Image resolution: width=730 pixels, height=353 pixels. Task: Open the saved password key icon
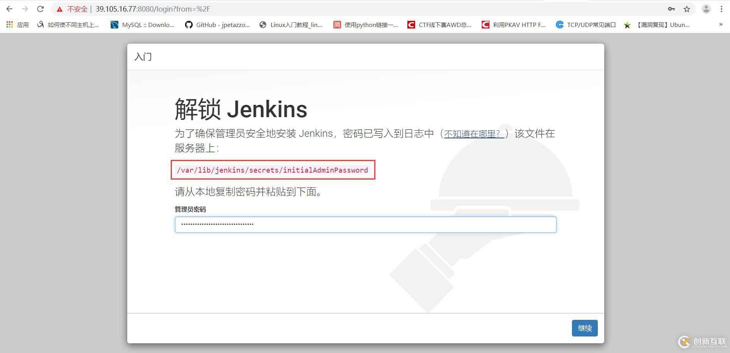click(x=671, y=9)
